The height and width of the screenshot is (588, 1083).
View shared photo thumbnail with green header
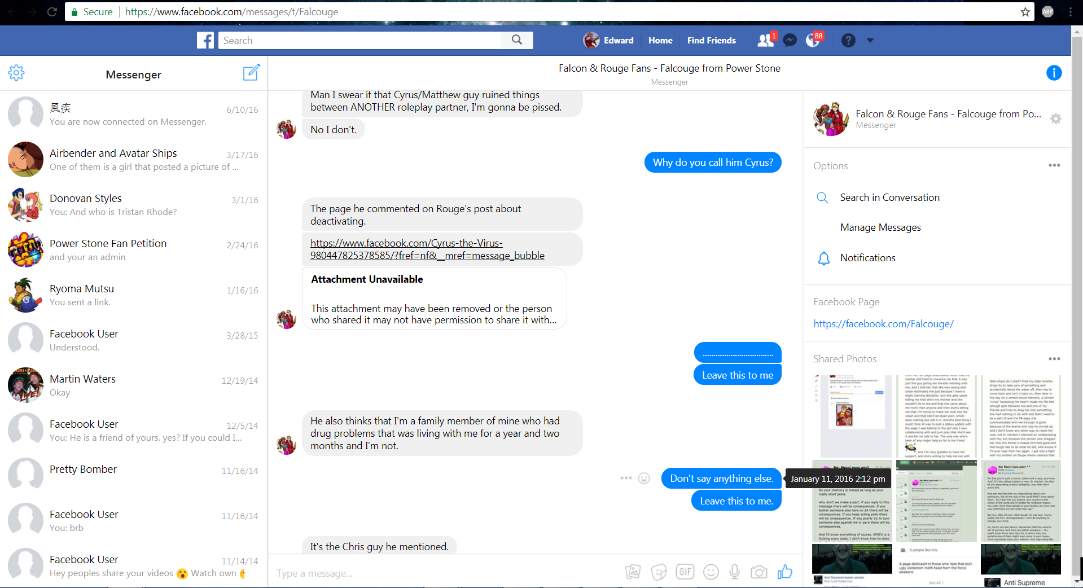coord(936,501)
